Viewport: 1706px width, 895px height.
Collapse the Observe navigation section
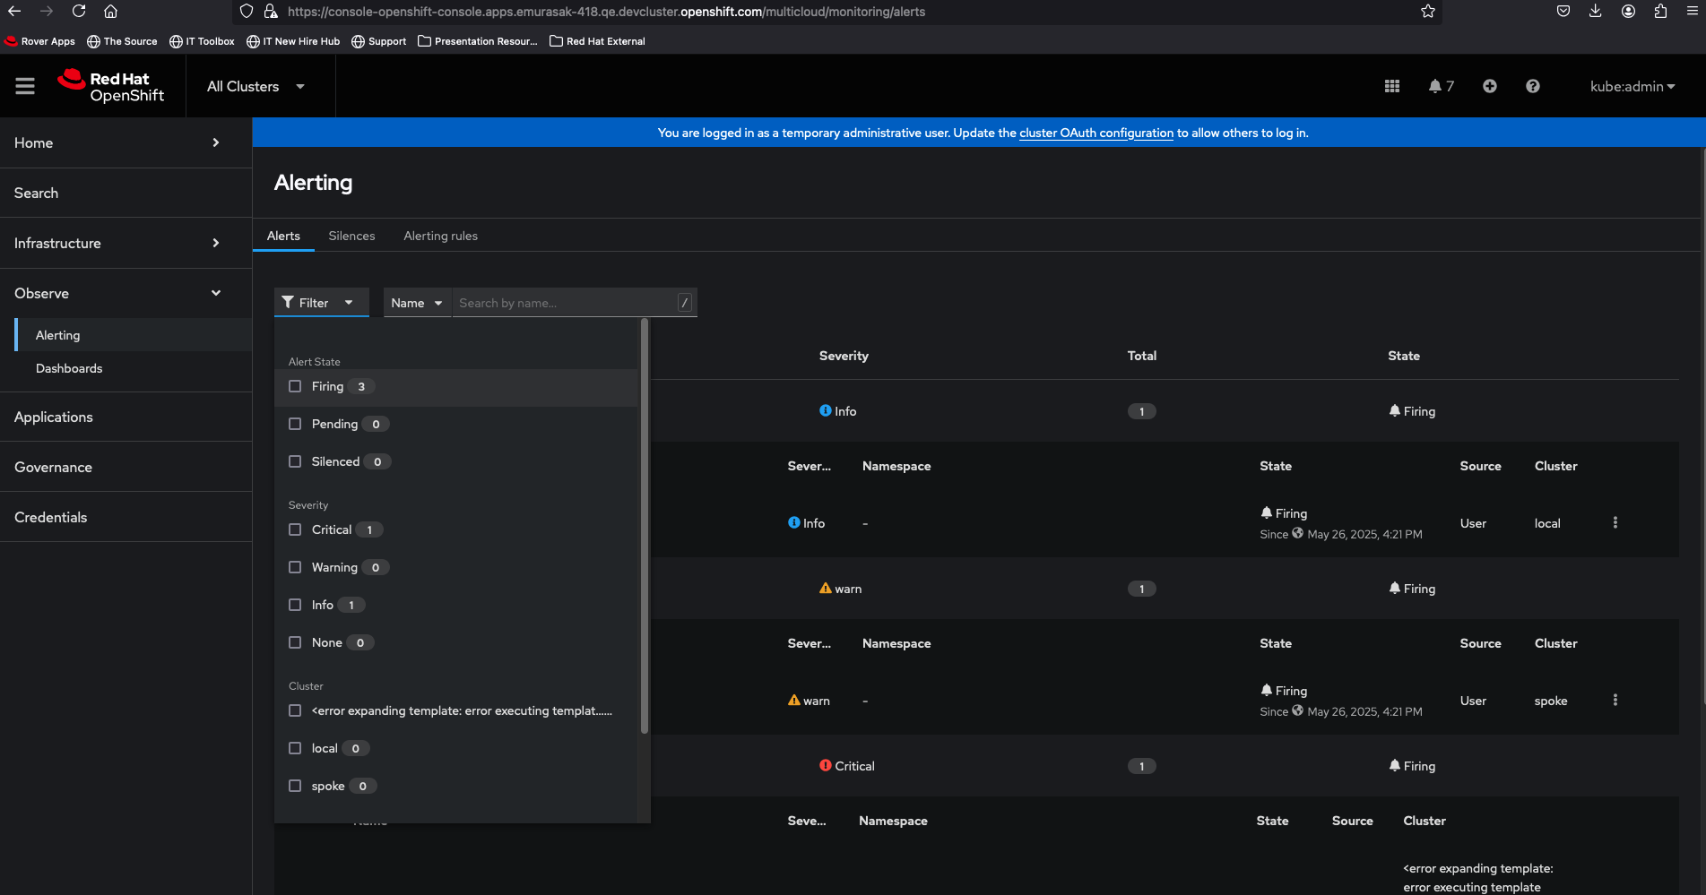tap(126, 293)
